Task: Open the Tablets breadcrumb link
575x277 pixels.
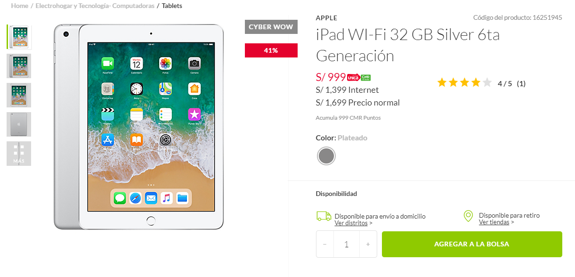Action: click(x=172, y=6)
